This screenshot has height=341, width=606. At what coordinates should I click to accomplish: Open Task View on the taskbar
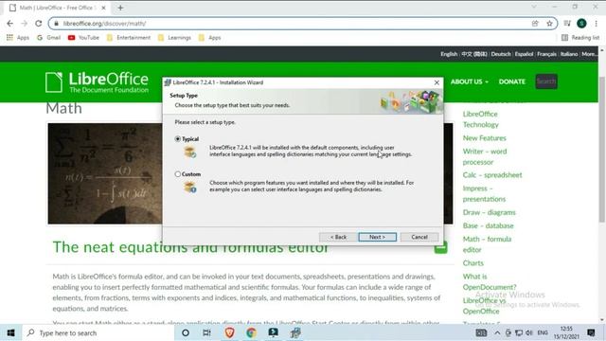(x=206, y=332)
